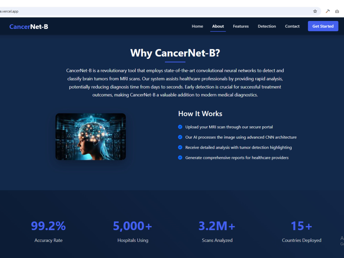
Task: Click the CancerNet-B logo
Action: coord(29,26)
